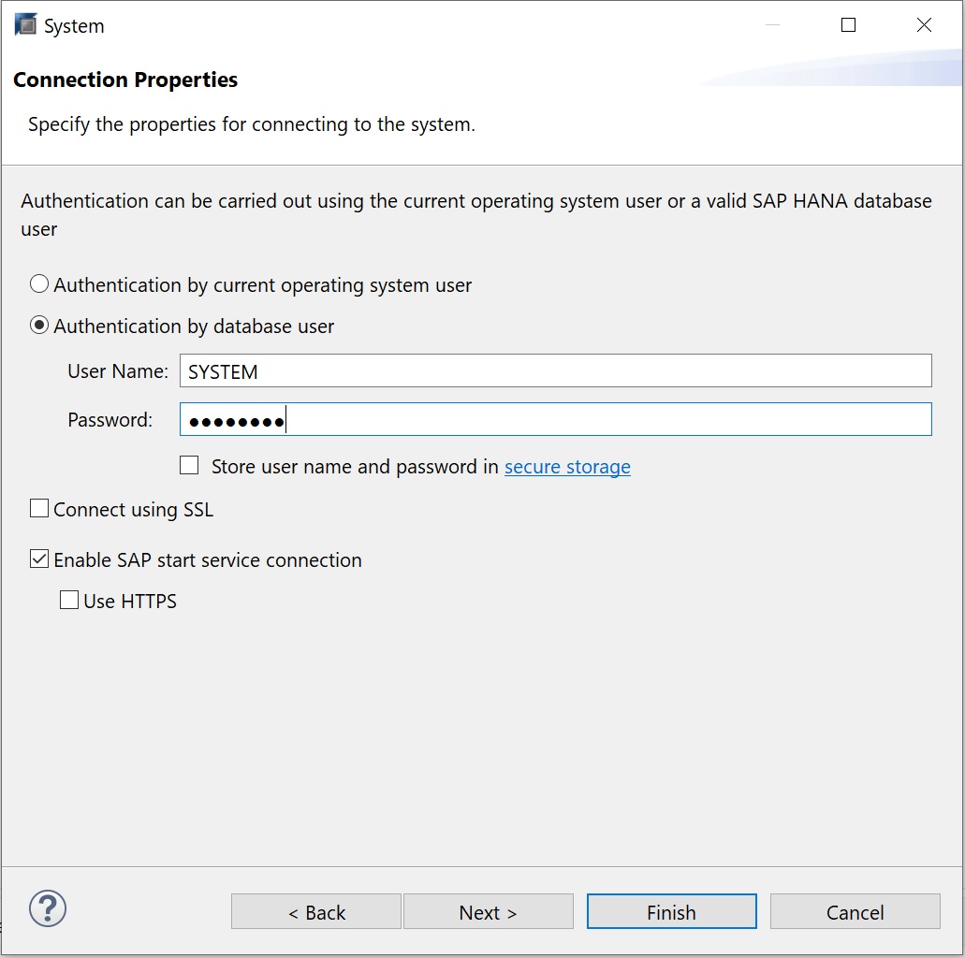Image resolution: width=965 pixels, height=958 pixels.
Task: Click into the Password field
Action: click(x=555, y=419)
